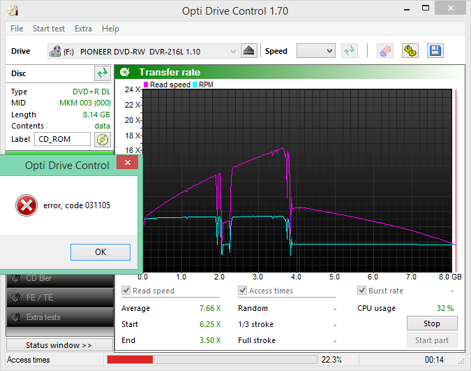Click the window resize grip in status bar
The width and height of the screenshot is (471, 371).
click(x=461, y=363)
